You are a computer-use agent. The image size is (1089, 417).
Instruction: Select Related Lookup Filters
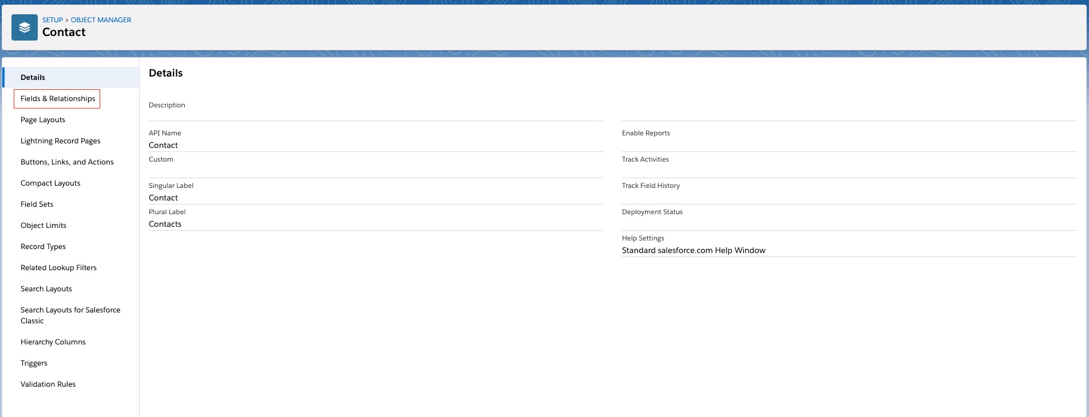tap(58, 268)
